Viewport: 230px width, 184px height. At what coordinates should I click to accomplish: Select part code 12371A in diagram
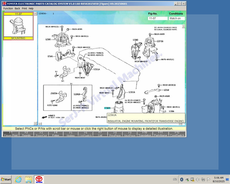tap(160, 41)
